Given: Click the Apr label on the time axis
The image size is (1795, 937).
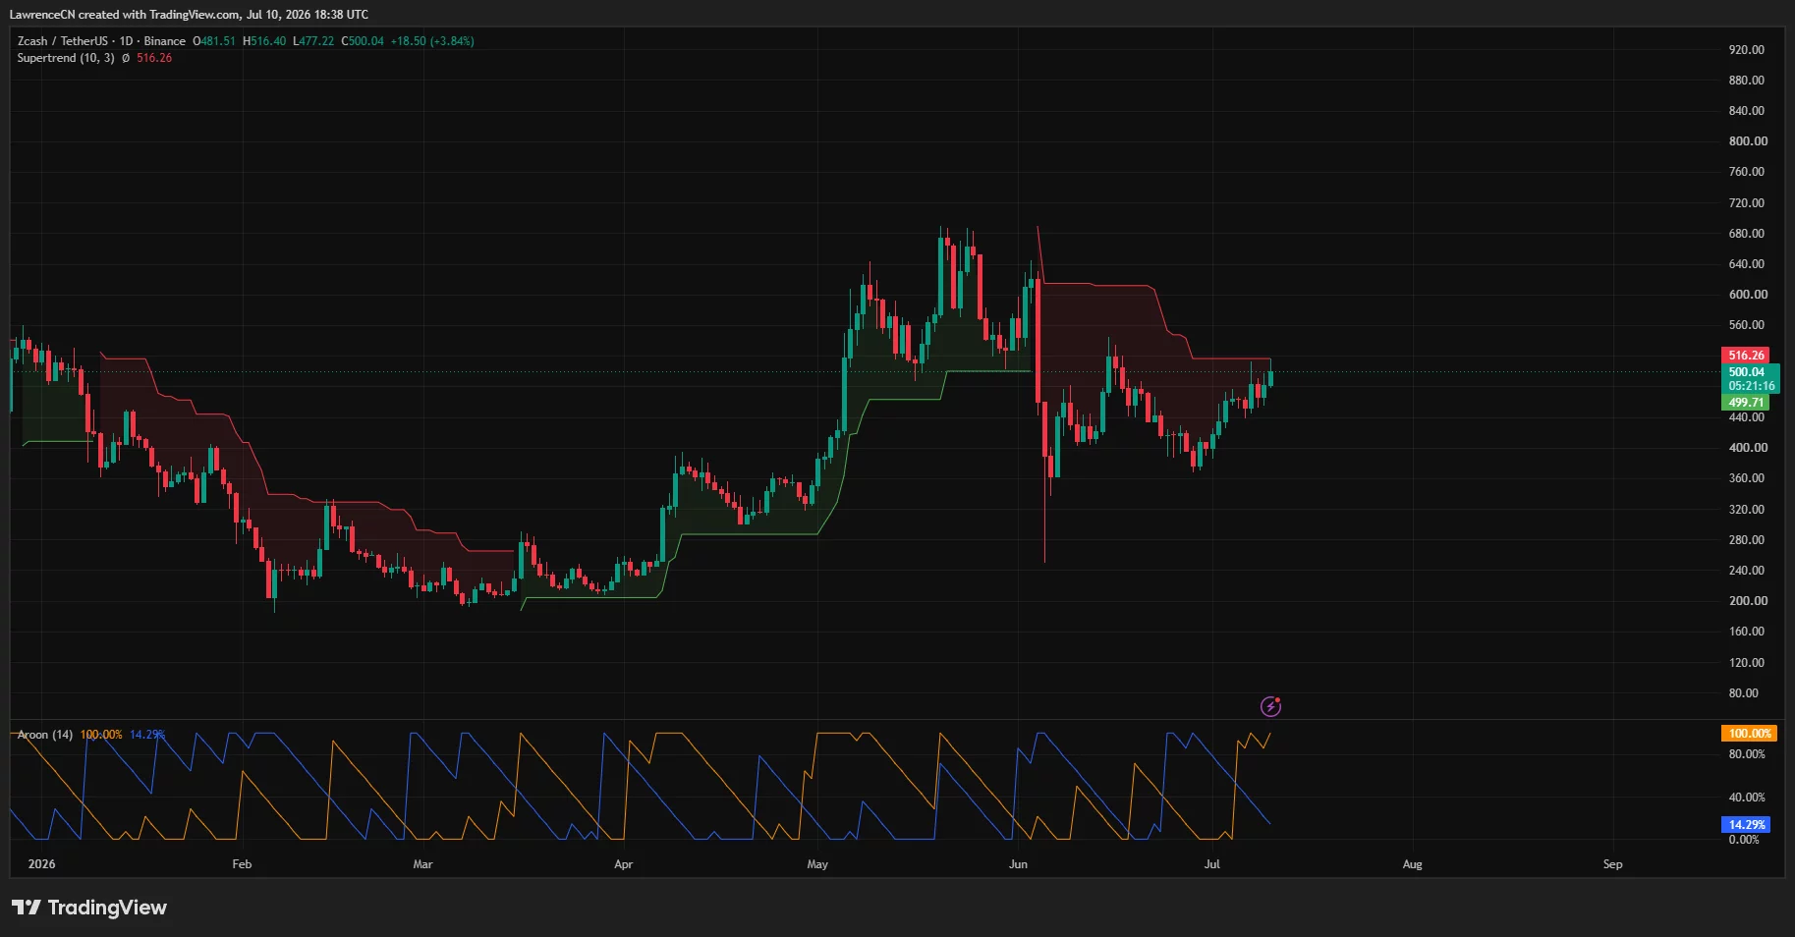Looking at the screenshot, I should click(623, 864).
